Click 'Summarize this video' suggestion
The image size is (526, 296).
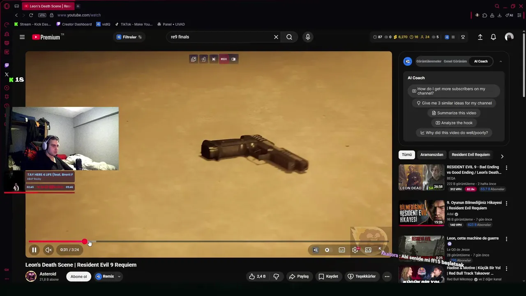pyautogui.click(x=454, y=113)
